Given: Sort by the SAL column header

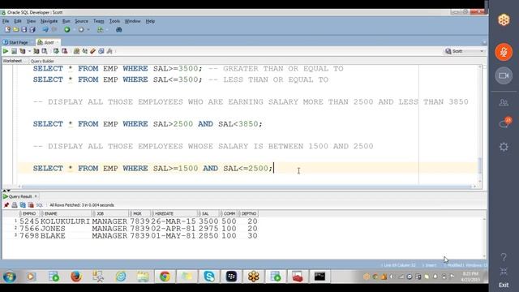Looking at the screenshot, I should [208, 213].
